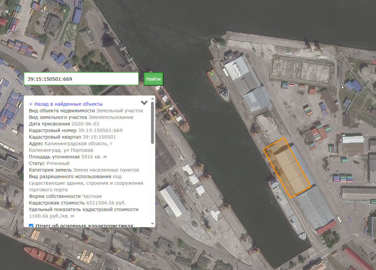The width and height of the screenshot is (376, 270).
Task: Click the 'Кадастровый квартал' value 39:15:150501
Action: tap(99, 137)
